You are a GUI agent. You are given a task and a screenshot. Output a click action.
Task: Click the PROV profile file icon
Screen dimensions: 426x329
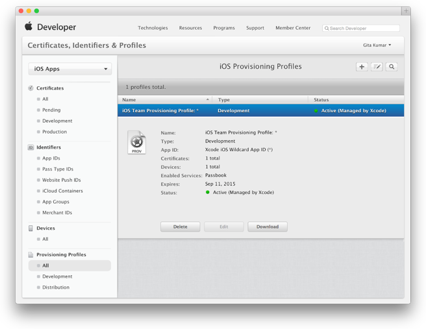136,142
